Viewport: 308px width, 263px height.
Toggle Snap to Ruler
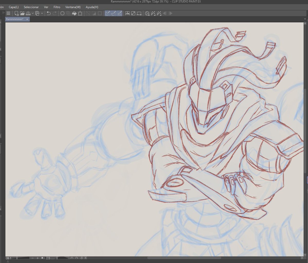pos(108,13)
